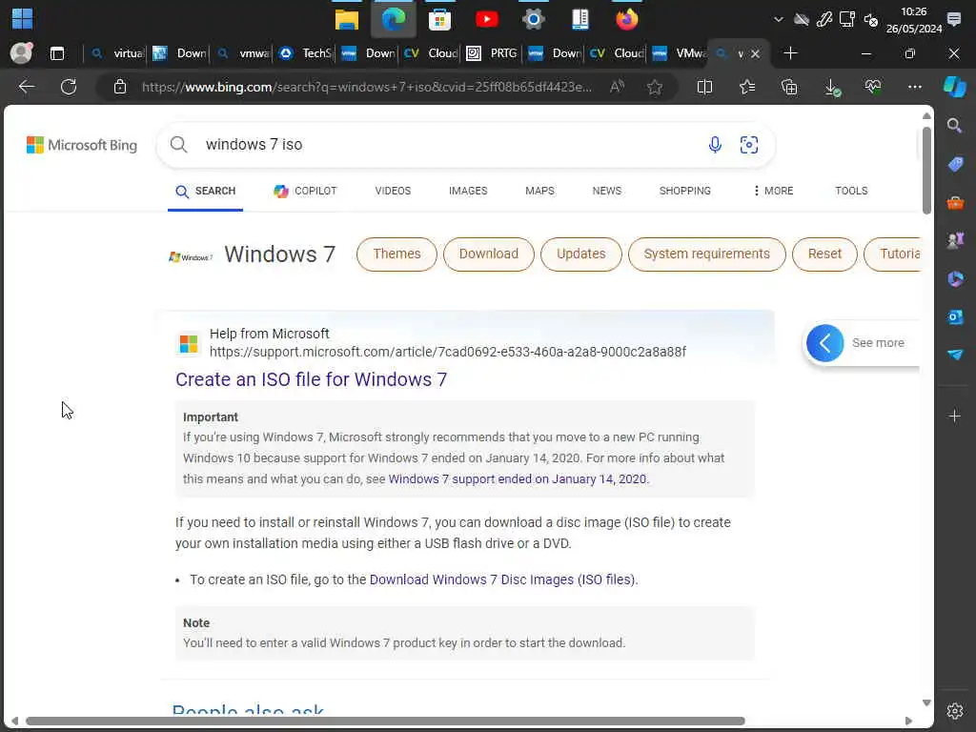Open notification center icon

954,19
